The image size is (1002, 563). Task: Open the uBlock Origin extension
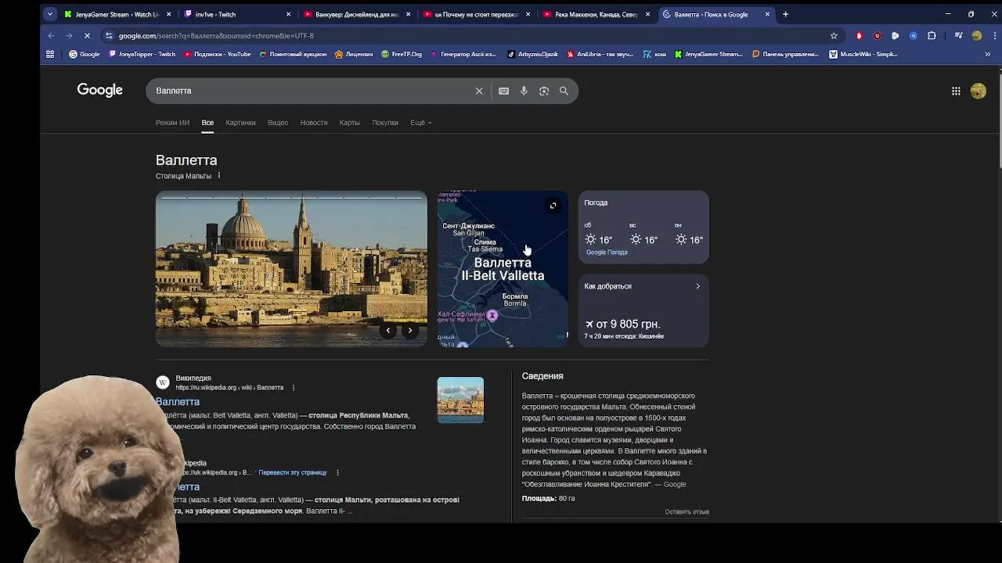pos(877,35)
